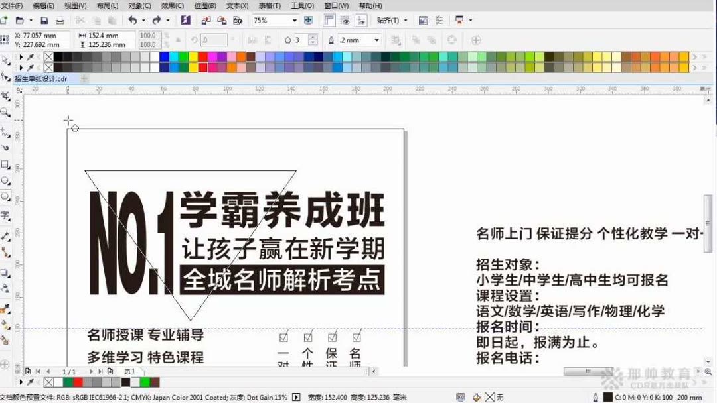Click the next page navigation arrow

coord(91,372)
